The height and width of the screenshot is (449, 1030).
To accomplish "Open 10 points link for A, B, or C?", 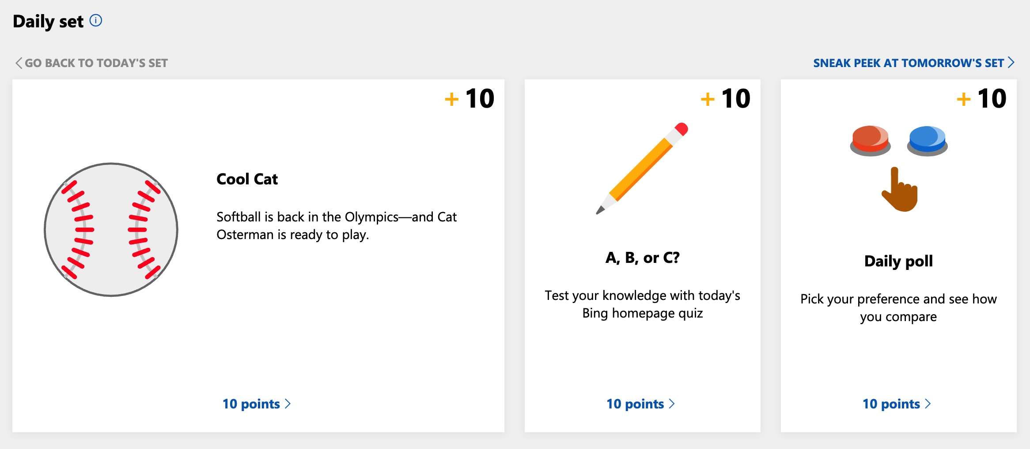I will 635,404.
